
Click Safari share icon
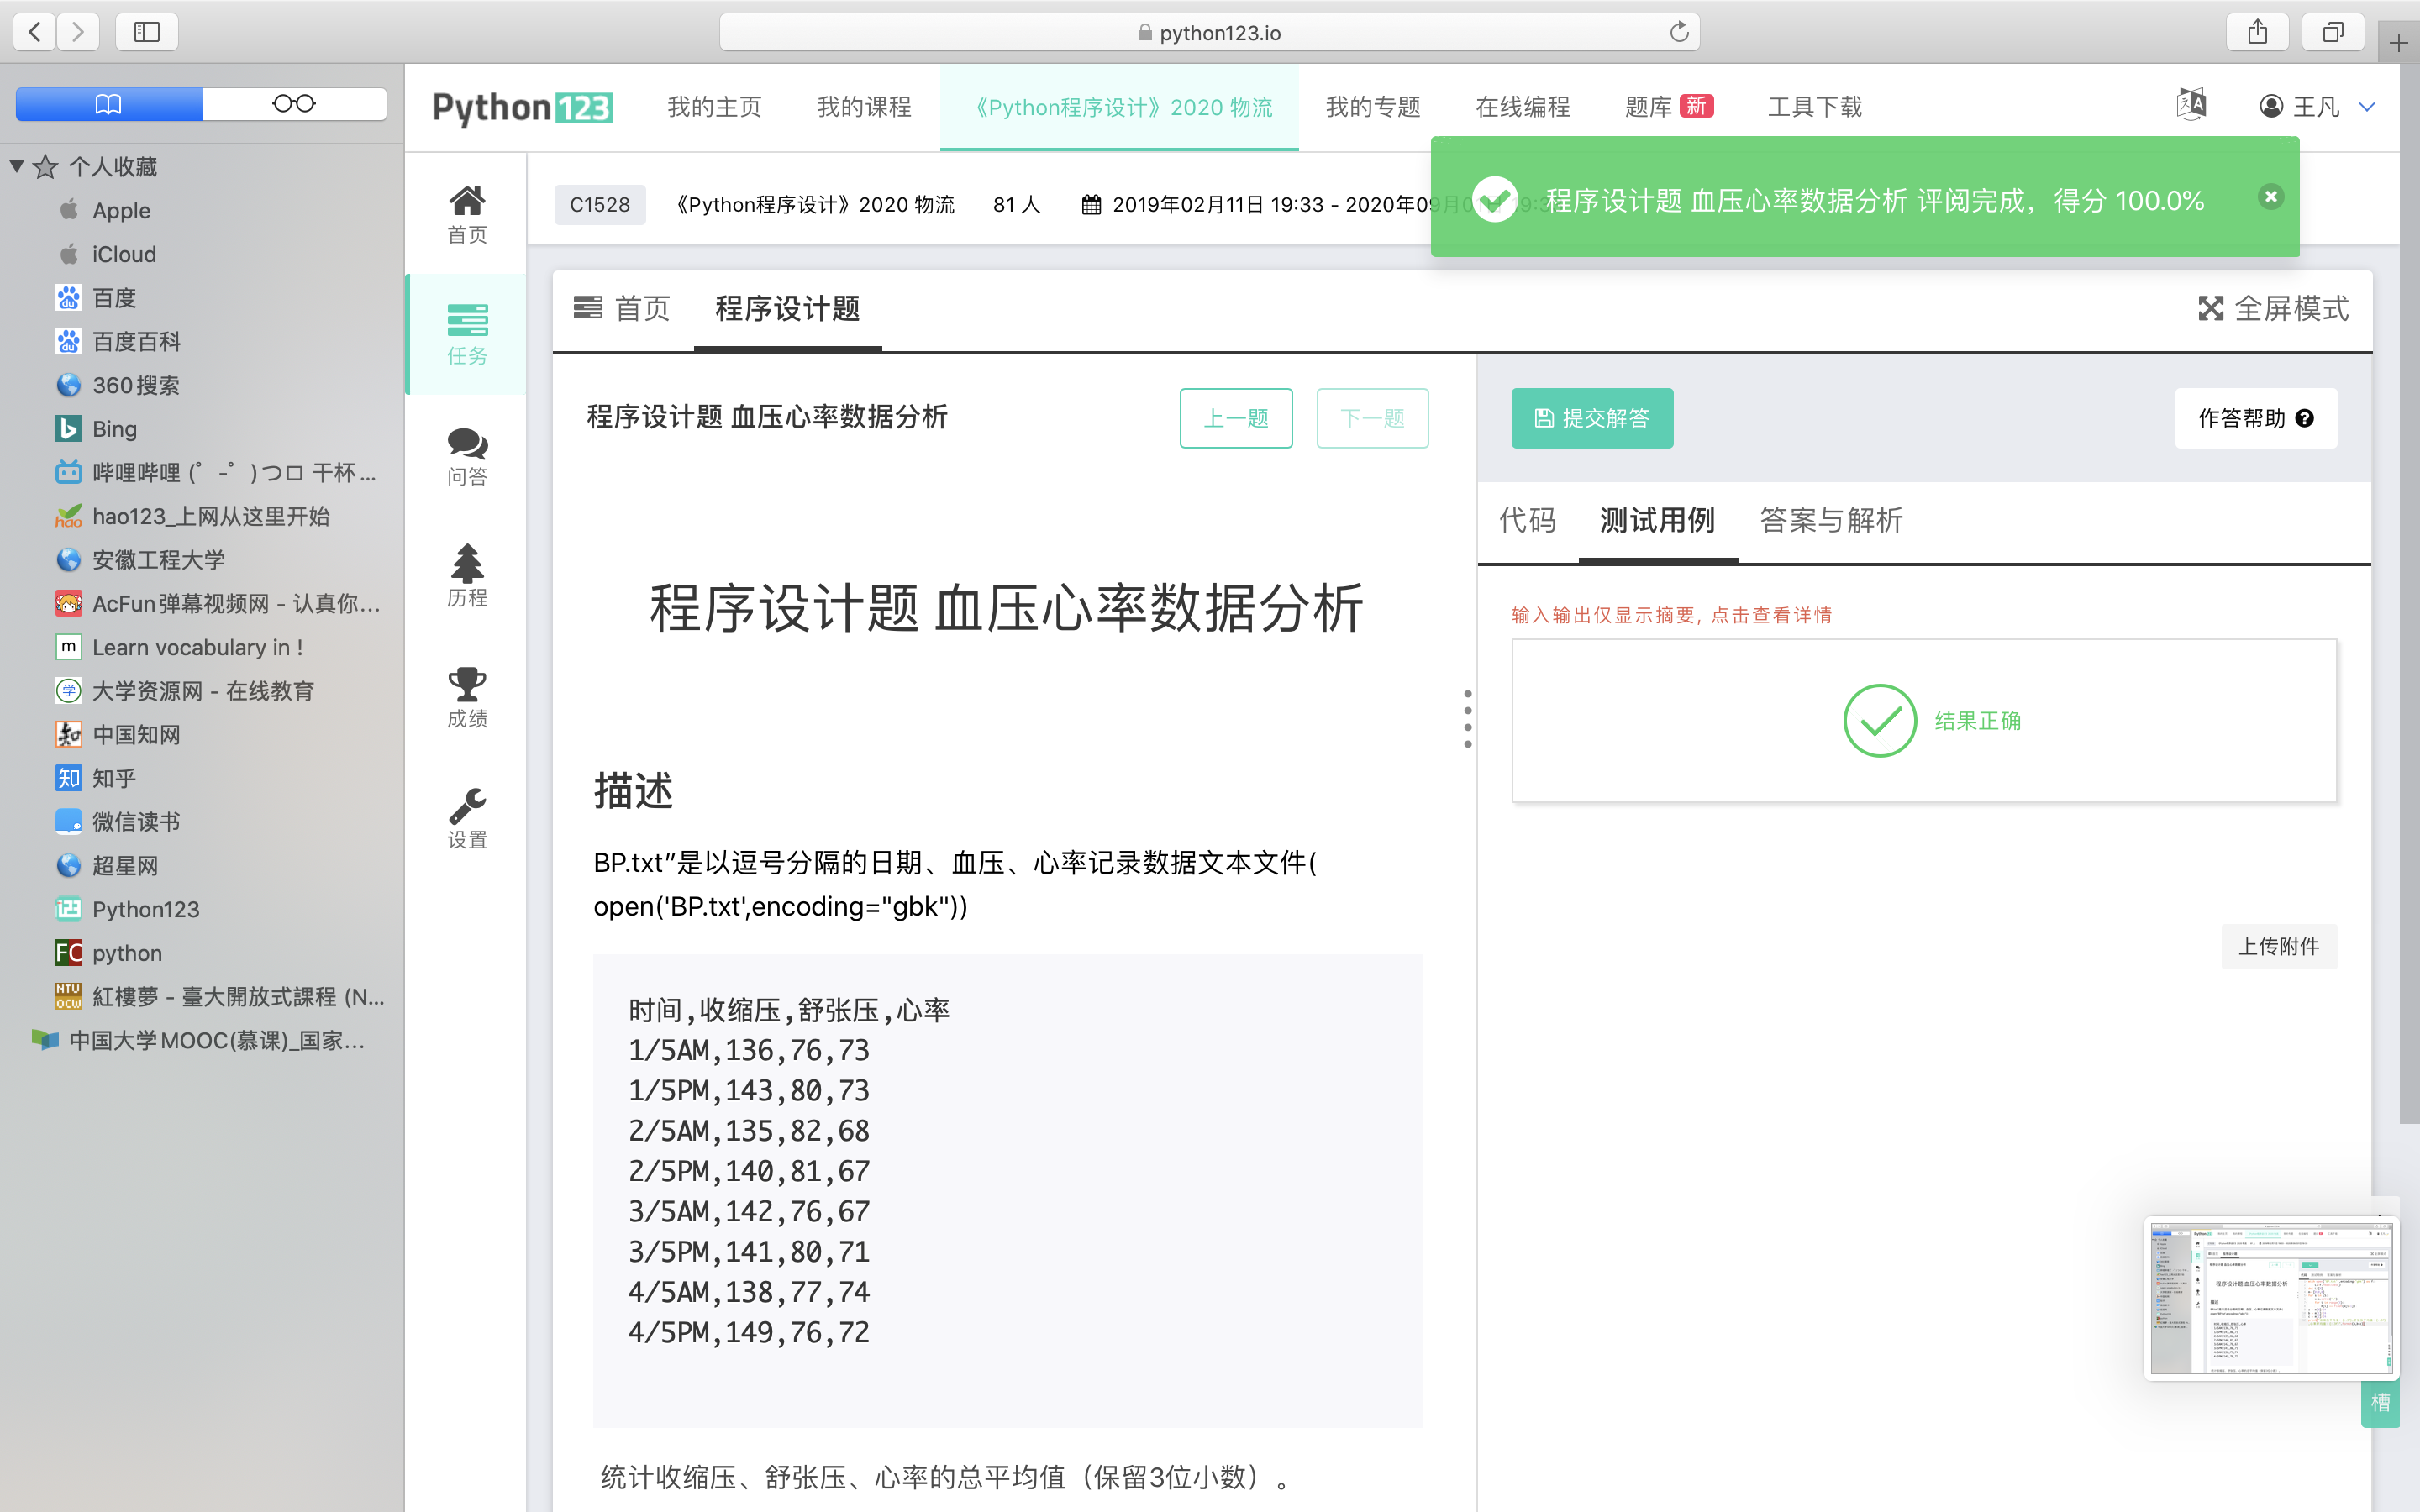[2257, 32]
